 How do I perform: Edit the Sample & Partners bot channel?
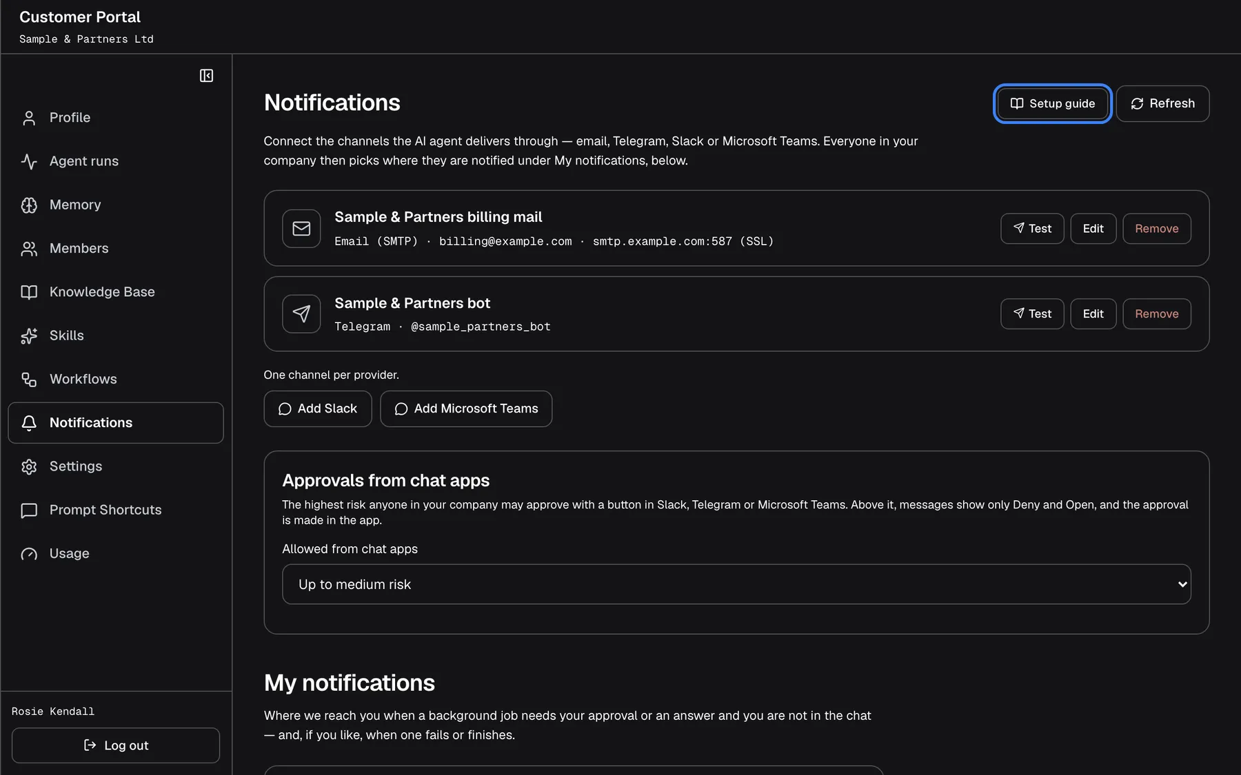coord(1093,314)
